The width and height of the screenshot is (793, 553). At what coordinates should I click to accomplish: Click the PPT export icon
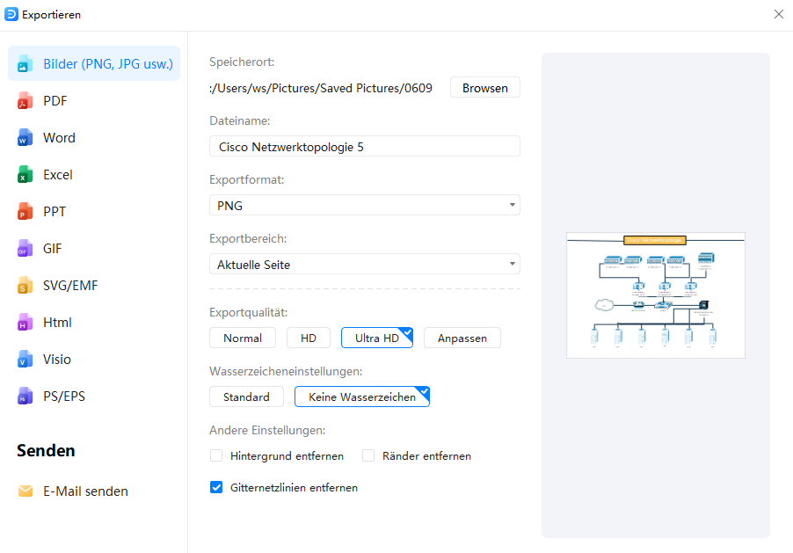tap(25, 212)
